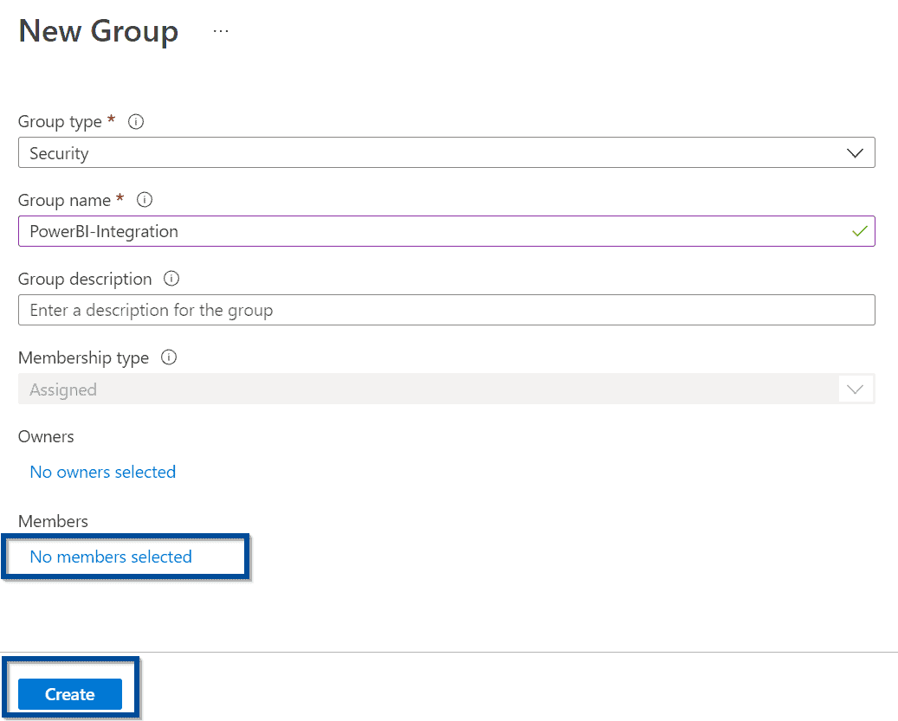Show info tooltip for Group type
The image size is (898, 721).
click(x=136, y=121)
